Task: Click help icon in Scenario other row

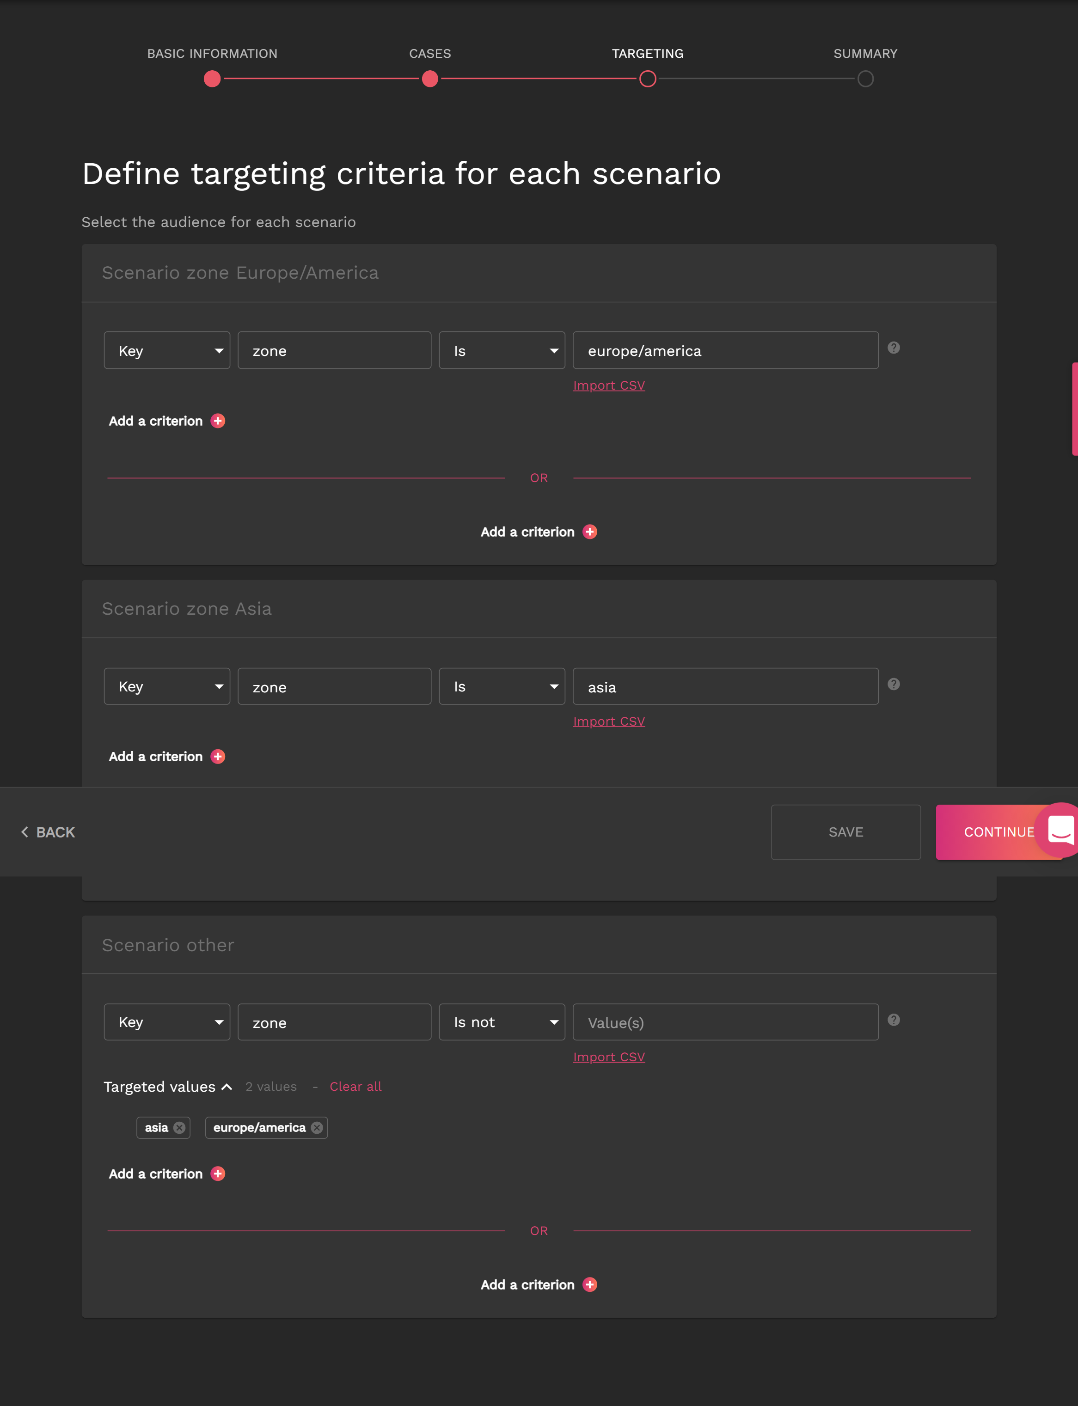Action: 893,1020
